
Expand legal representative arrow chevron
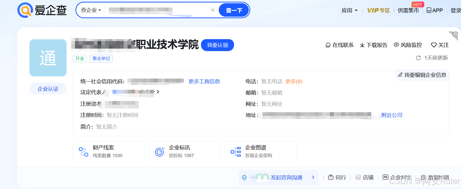click(158, 92)
